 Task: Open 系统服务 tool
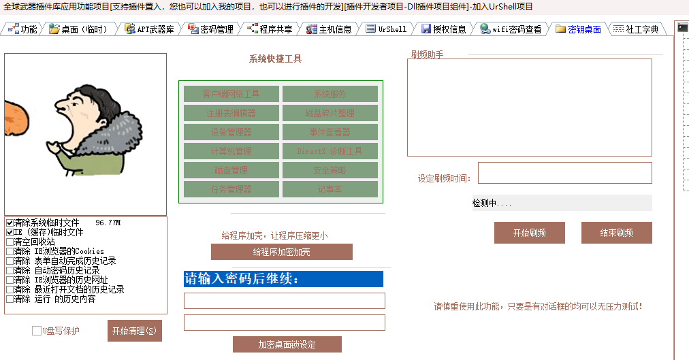(x=330, y=94)
